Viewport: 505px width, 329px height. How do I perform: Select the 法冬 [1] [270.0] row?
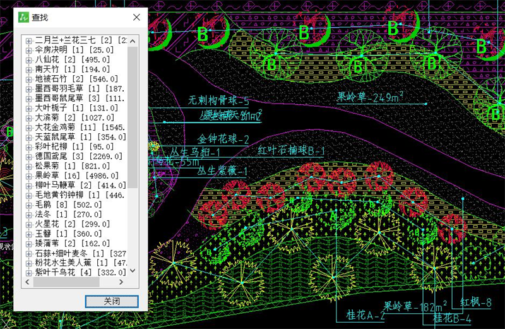(x=68, y=214)
